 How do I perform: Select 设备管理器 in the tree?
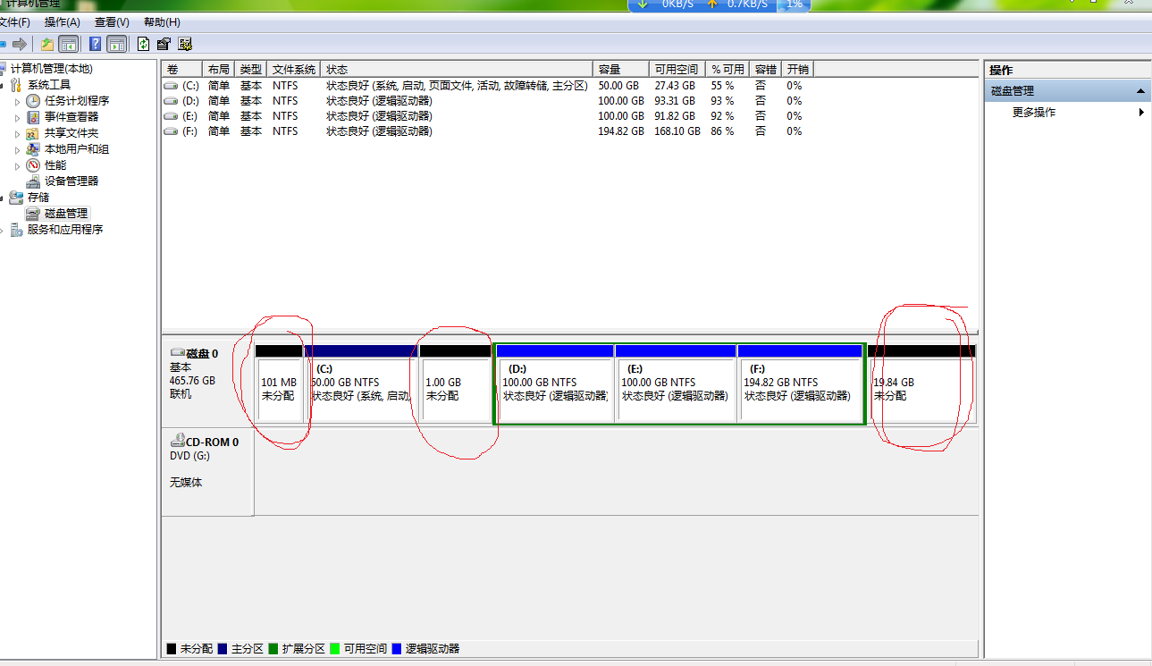click(x=71, y=181)
